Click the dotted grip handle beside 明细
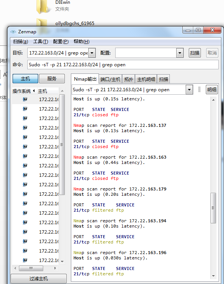224x284 pixels. [199, 89]
